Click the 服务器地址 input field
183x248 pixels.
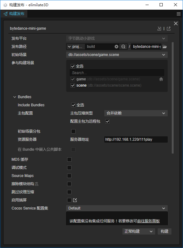(136, 139)
